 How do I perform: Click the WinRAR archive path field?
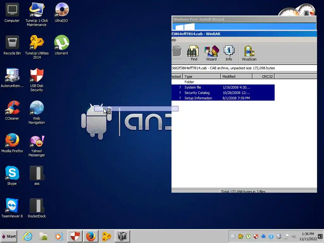(x=244, y=68)
